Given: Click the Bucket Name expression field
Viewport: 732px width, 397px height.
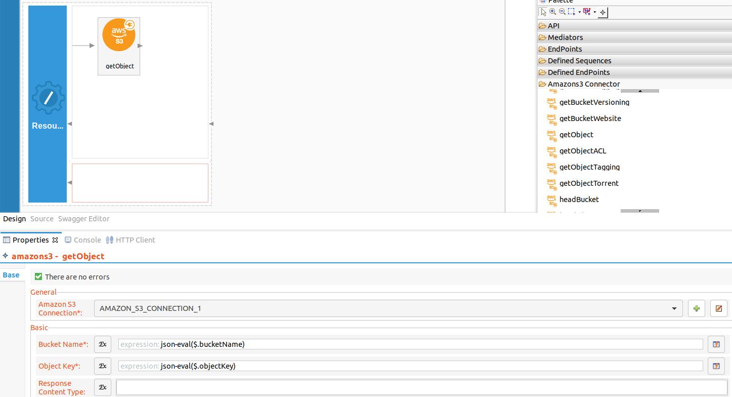Looking at the screenshot, I should pos(410,344).
